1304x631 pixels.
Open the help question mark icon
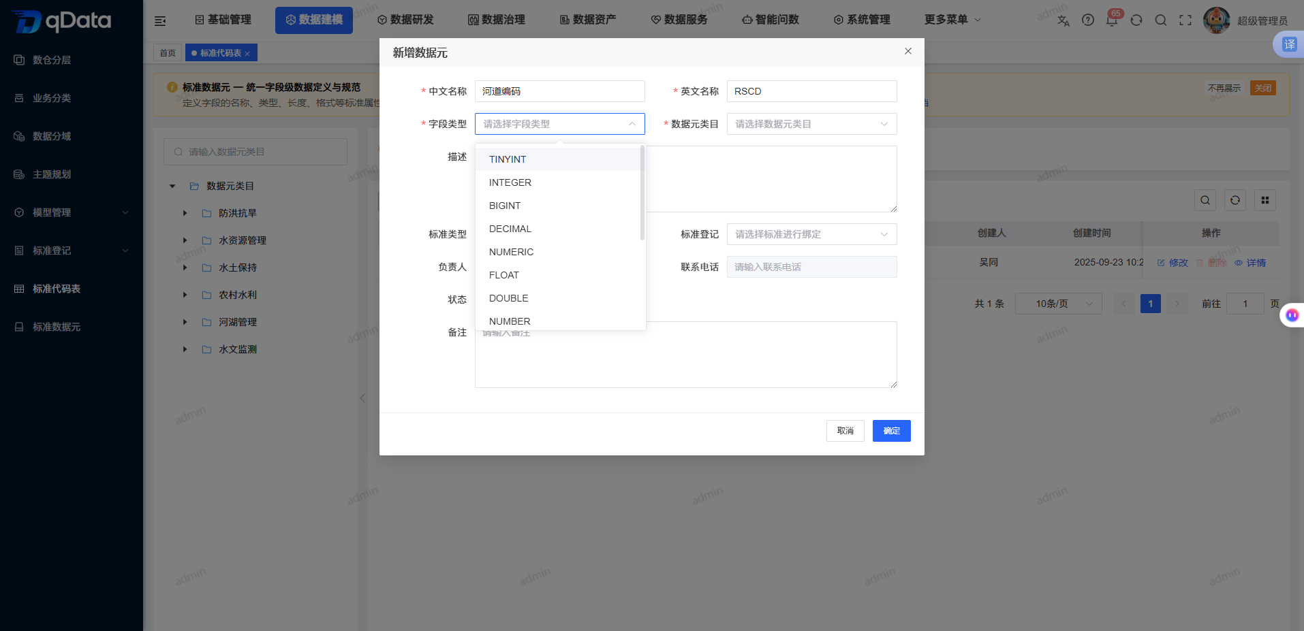tap(1088, 20)
